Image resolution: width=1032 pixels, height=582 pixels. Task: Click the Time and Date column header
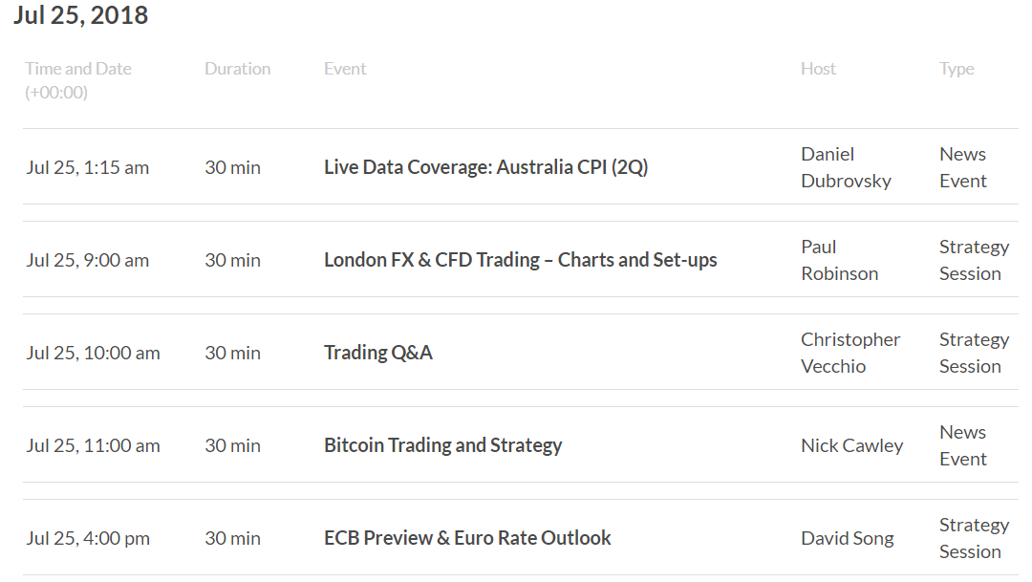[78, 80]
